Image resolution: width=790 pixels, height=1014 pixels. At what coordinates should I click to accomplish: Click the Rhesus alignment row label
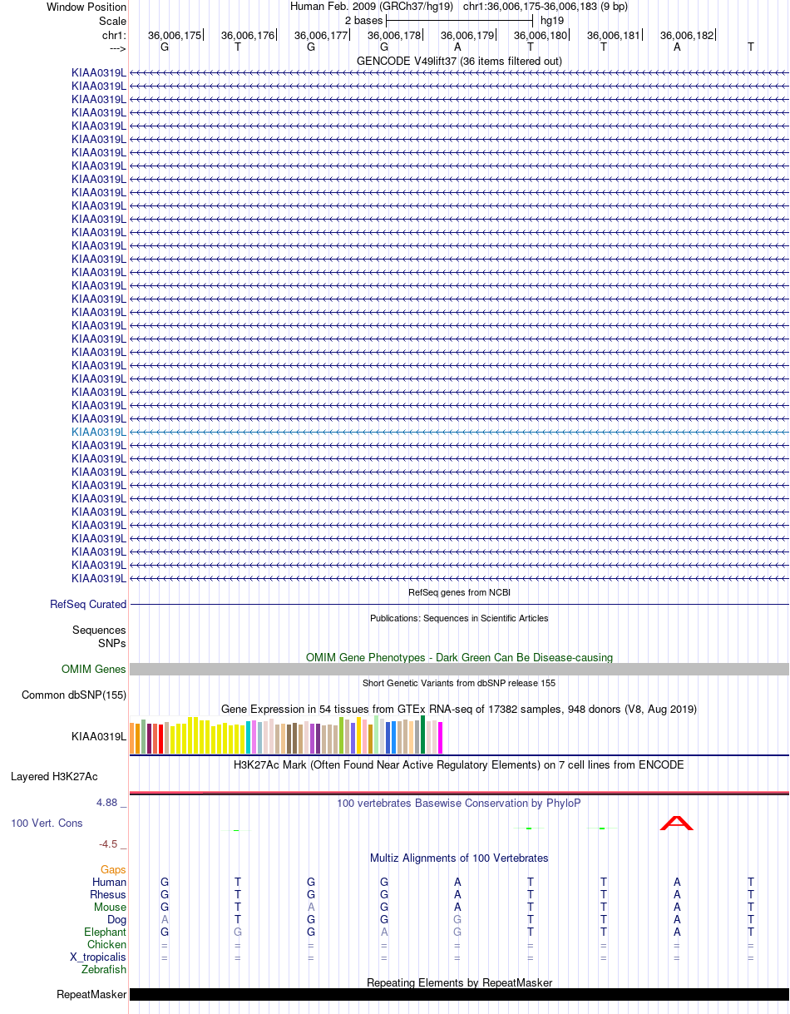[108, 895]
